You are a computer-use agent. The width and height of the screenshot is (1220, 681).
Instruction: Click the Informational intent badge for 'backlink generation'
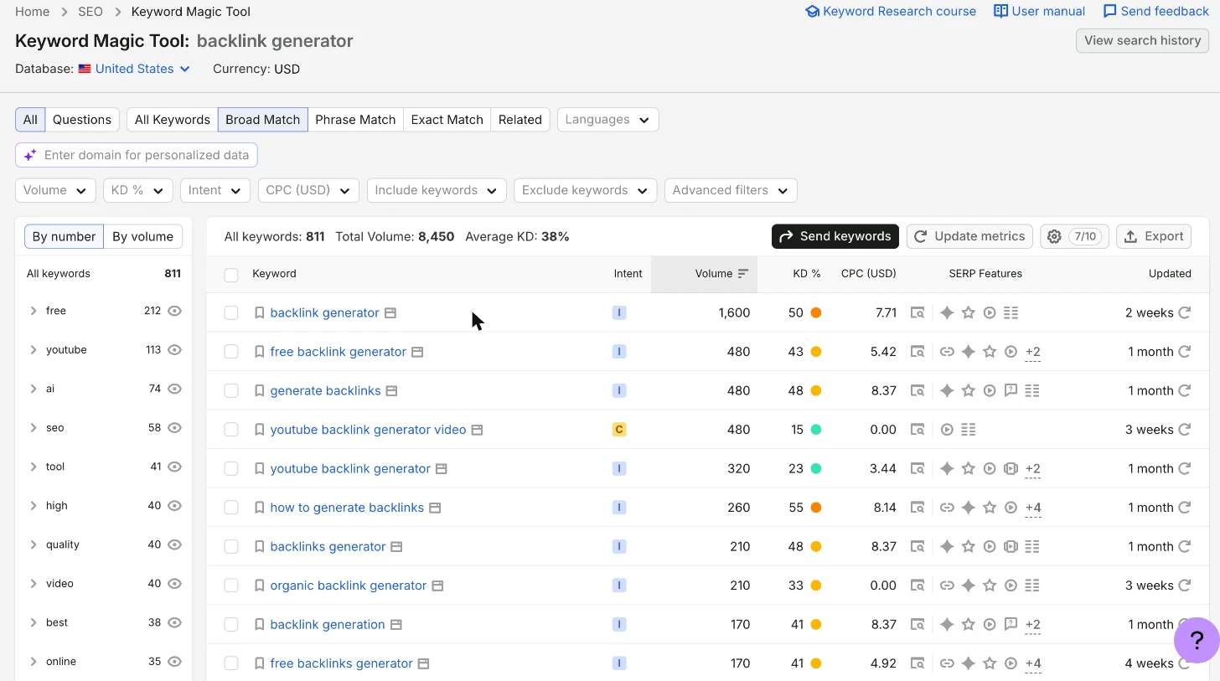(x=619, y=624)
